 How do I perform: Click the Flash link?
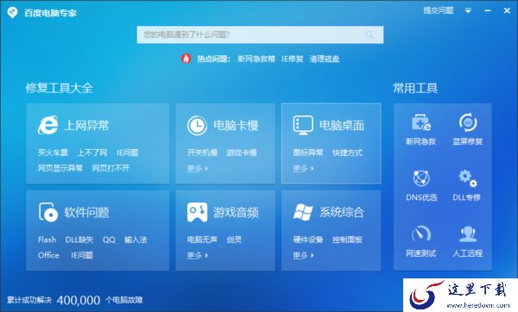(x=47, y=240)
